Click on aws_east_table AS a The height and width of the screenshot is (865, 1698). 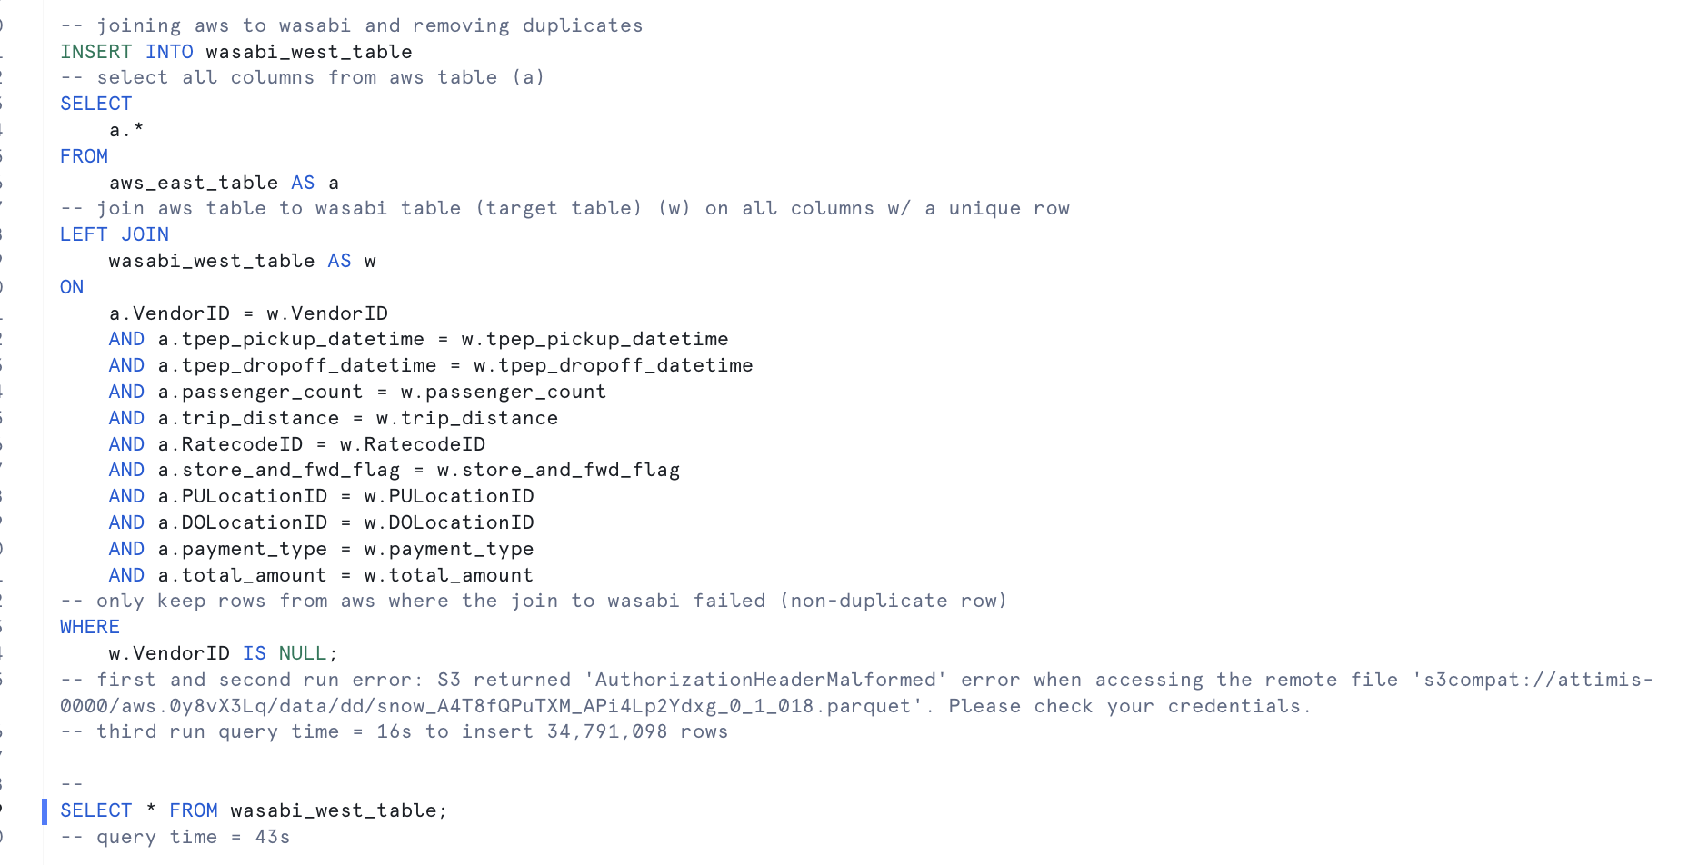tap(223, 183)
